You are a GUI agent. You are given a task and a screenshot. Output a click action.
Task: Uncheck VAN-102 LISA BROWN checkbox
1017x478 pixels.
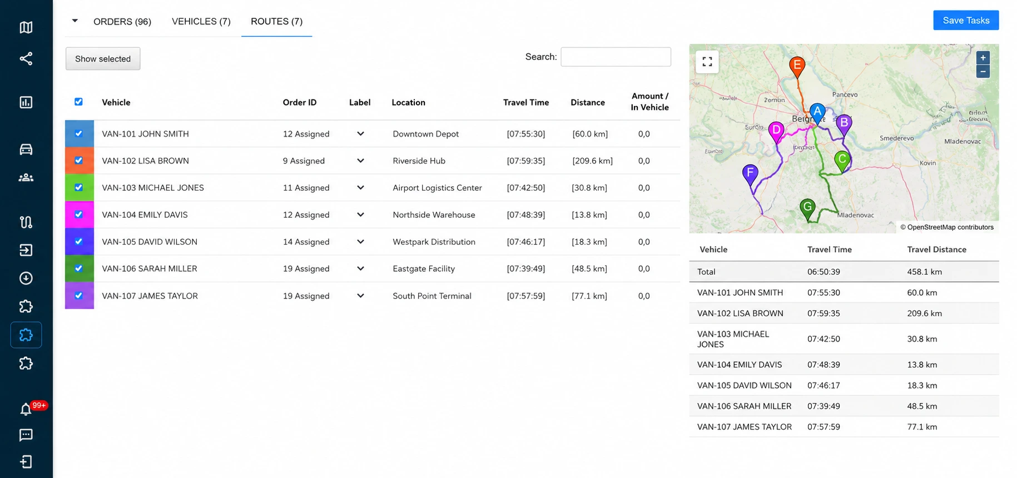(x=78, y=160)
